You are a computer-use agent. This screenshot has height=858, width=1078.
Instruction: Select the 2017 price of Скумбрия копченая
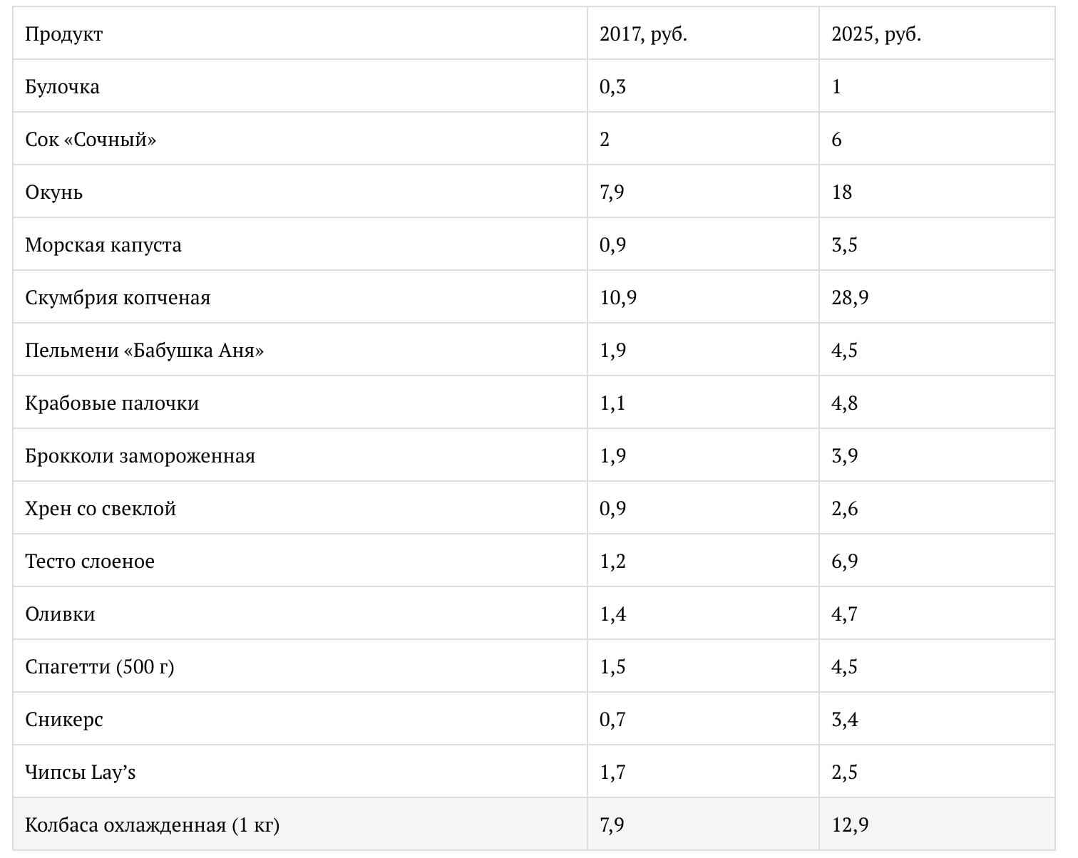(x=618, y=298)
